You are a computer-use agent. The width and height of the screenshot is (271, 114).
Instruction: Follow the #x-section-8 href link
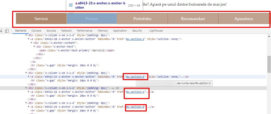tap(135, 107)
